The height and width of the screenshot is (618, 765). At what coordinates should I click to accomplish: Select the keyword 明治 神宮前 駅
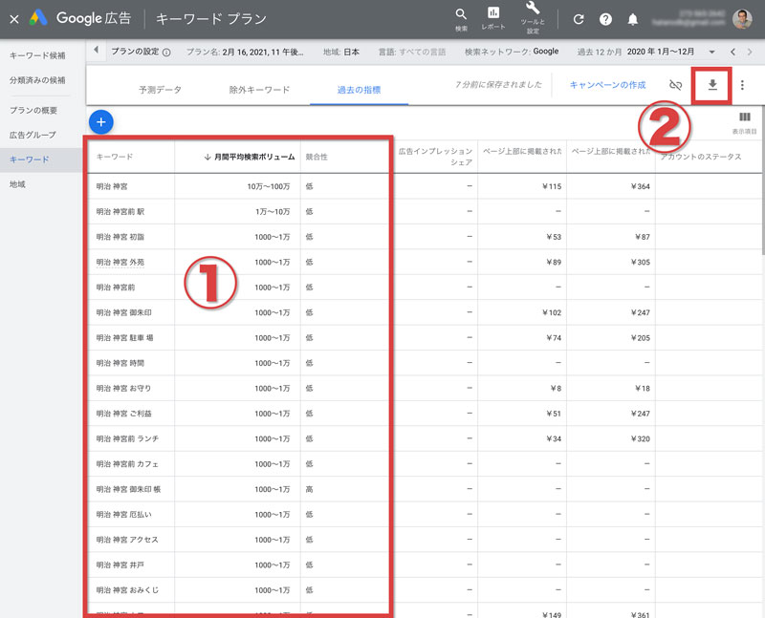[120, 211]
